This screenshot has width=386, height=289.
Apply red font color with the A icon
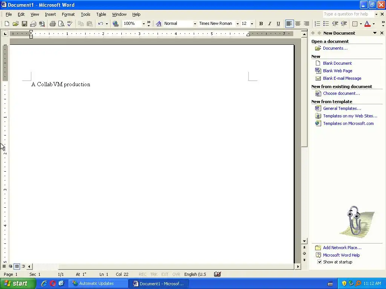(367, 24)
